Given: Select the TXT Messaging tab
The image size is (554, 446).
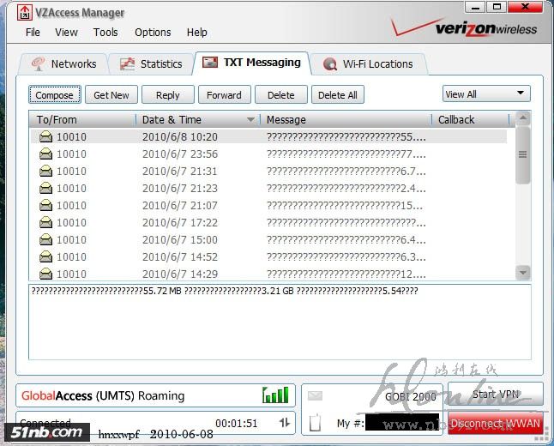Looking at the screenshot, I should pyautogui.click(x=251, y=63).
